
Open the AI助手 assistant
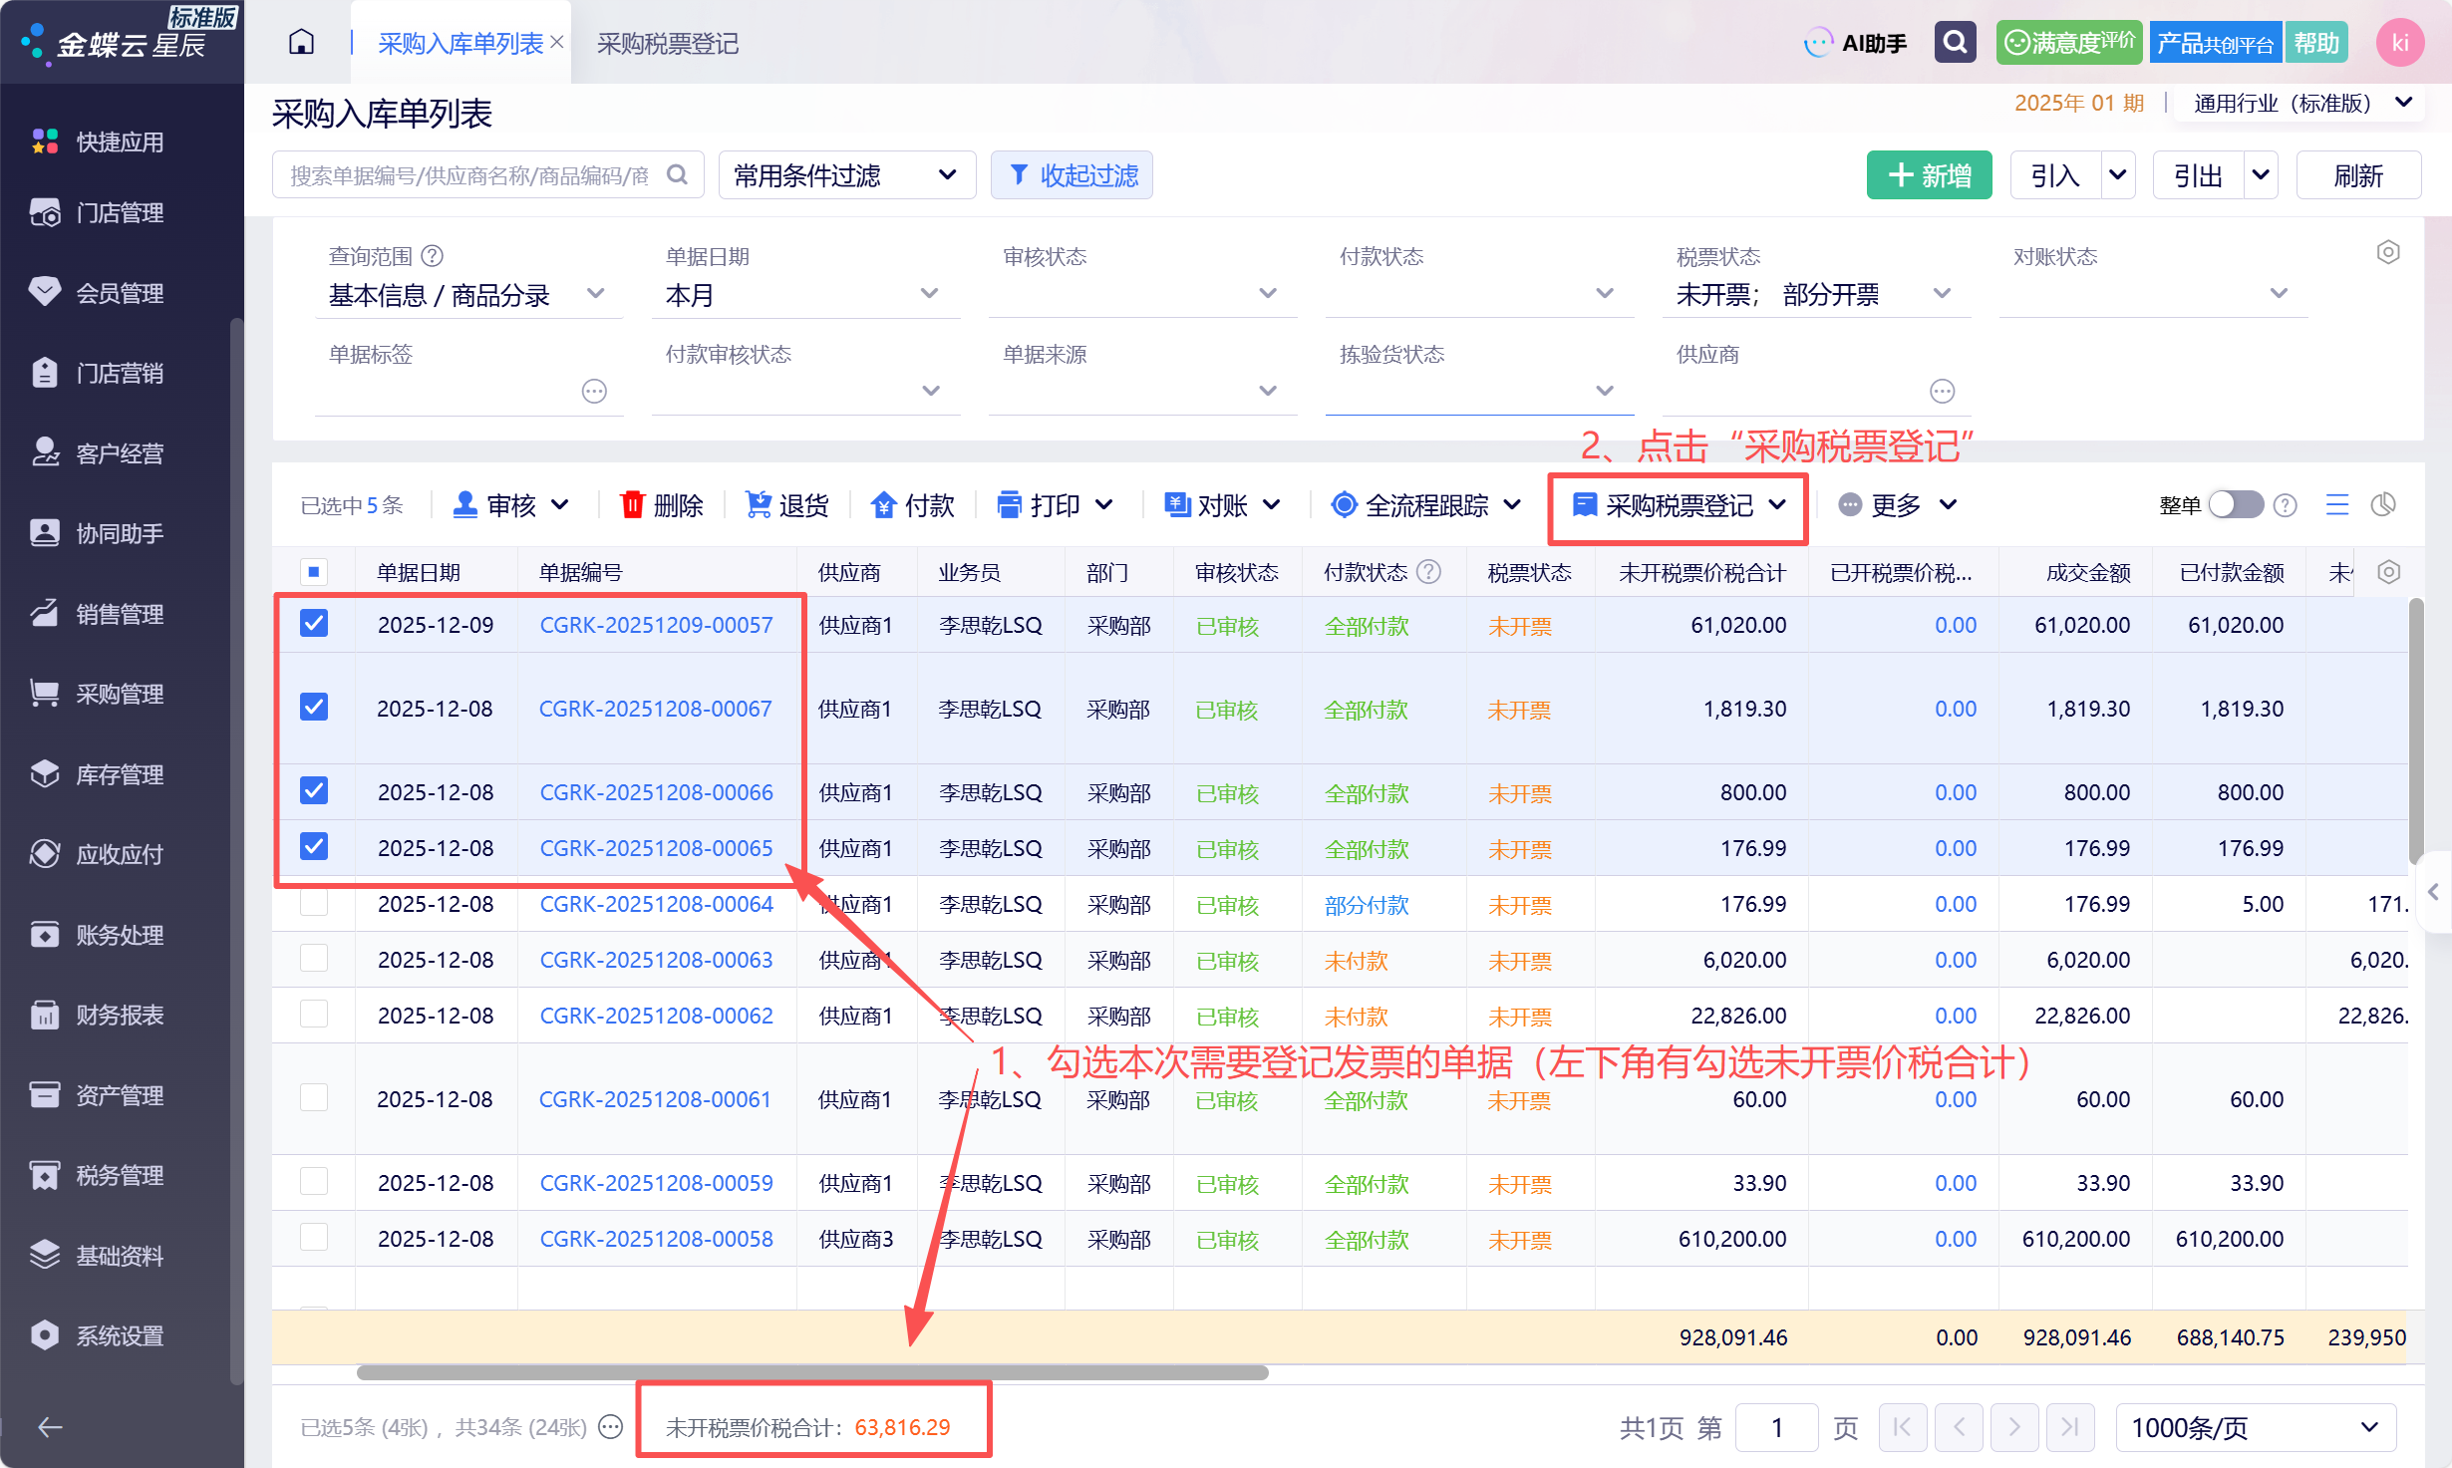[x=1856, y=43]
